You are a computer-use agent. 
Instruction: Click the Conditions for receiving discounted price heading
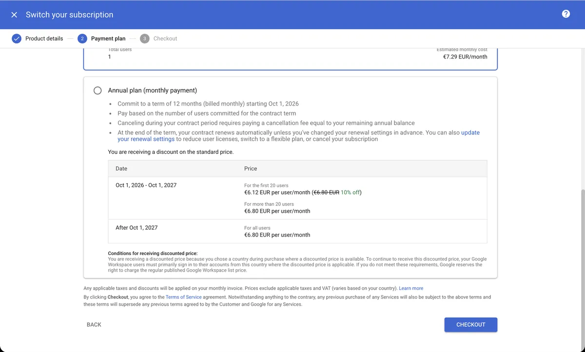pyautogui.click(x=153, y=253)
